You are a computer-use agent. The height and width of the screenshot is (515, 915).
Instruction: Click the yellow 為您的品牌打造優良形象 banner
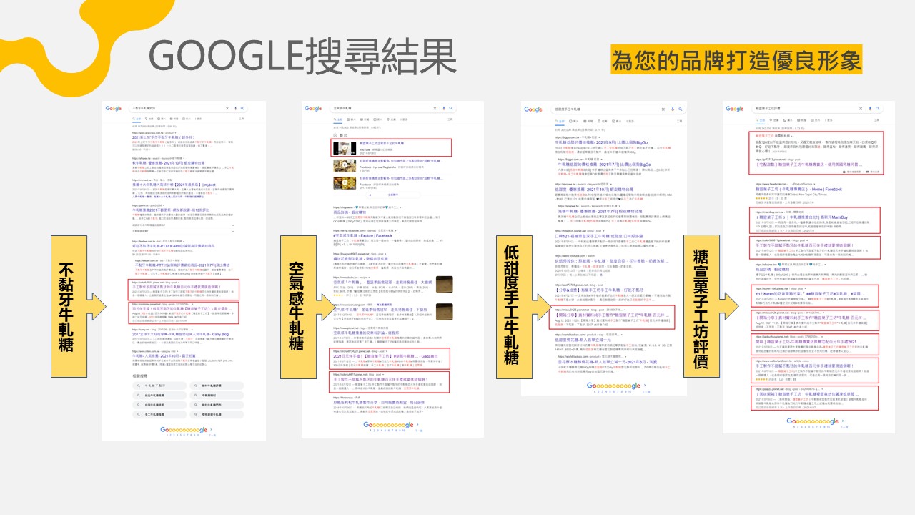(x=736, y=59)
